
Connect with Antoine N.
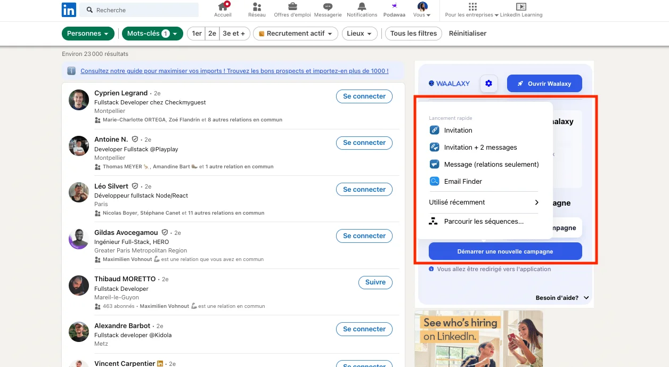pyautogui.click(x=364, y=143)
